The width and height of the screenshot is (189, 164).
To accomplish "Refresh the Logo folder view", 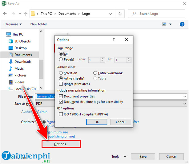I will point(120,14).
